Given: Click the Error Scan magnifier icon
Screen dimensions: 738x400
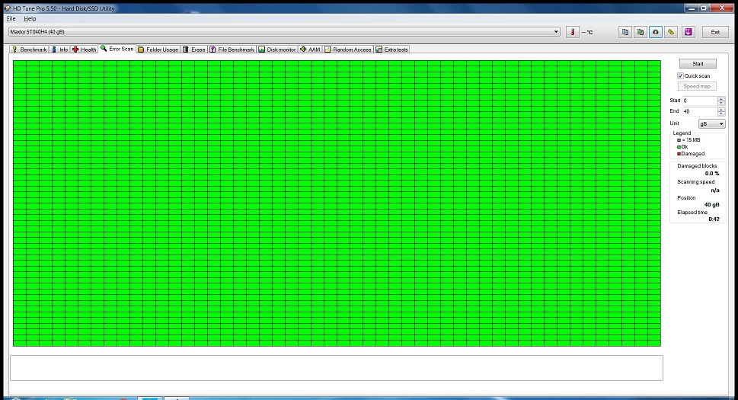Looking at the screenshot, I should pyautogui.click(x=104, y=49).
